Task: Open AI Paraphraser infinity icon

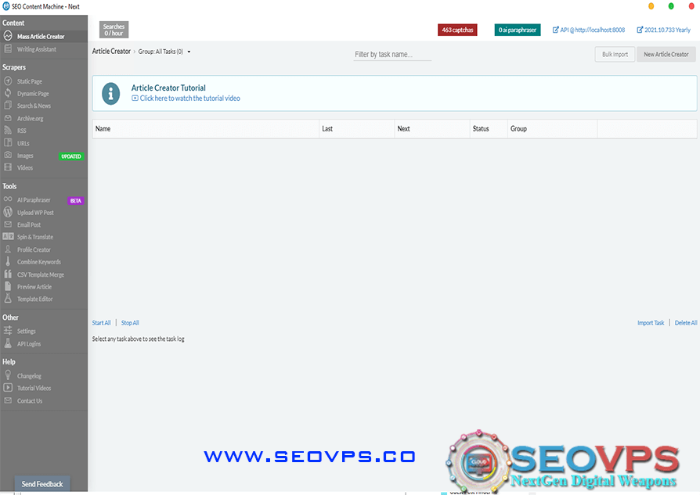Action: pyautogui.click(x=8, y=199)
